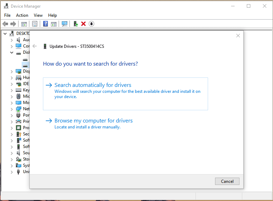Click the Computer monitor category icon
This screenshot has height=201, width=273.
point(19,46)
